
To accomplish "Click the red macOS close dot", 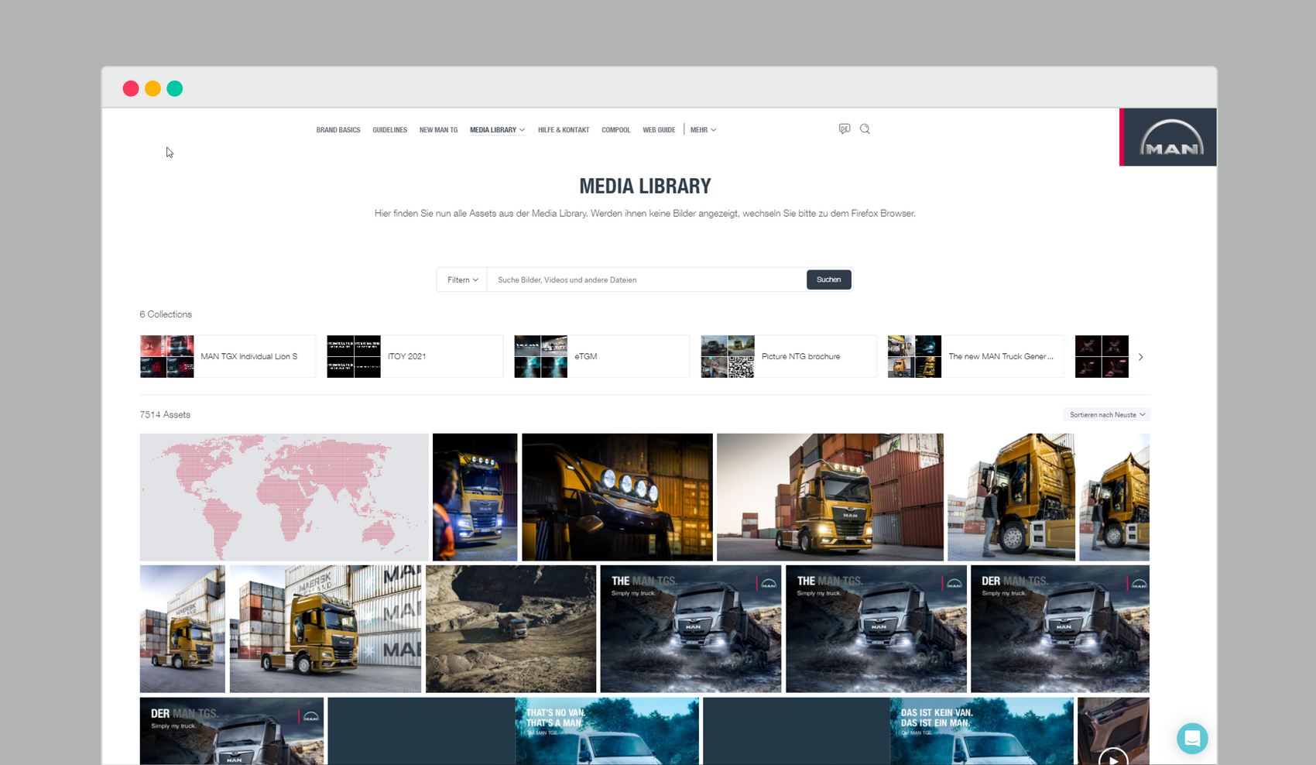I will (x=131, y=88).
